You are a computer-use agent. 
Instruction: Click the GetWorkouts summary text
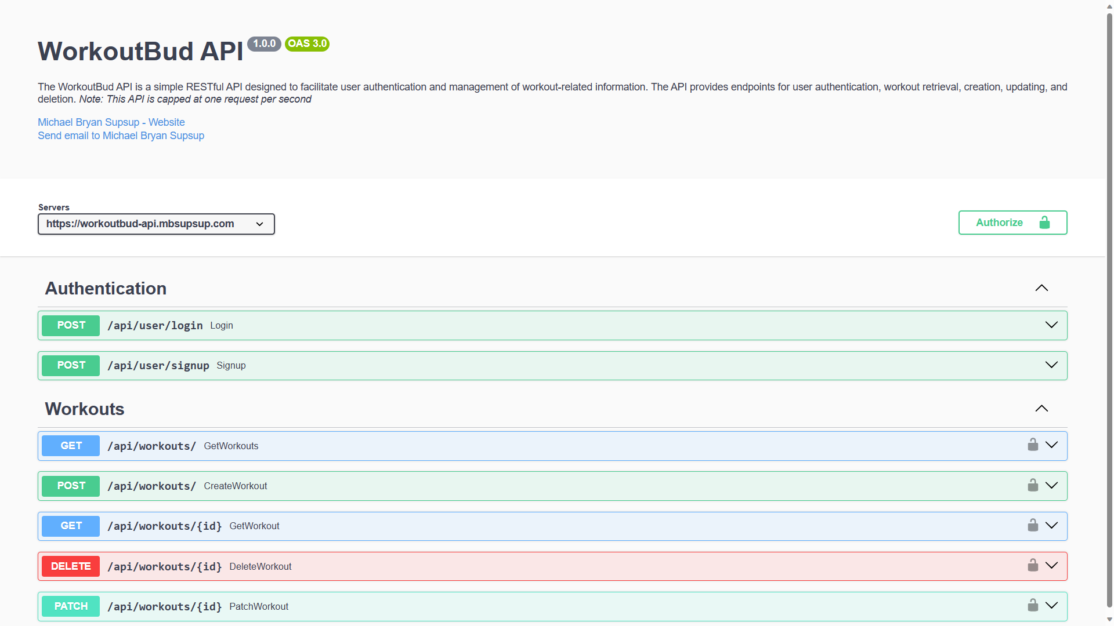point(231,446)
